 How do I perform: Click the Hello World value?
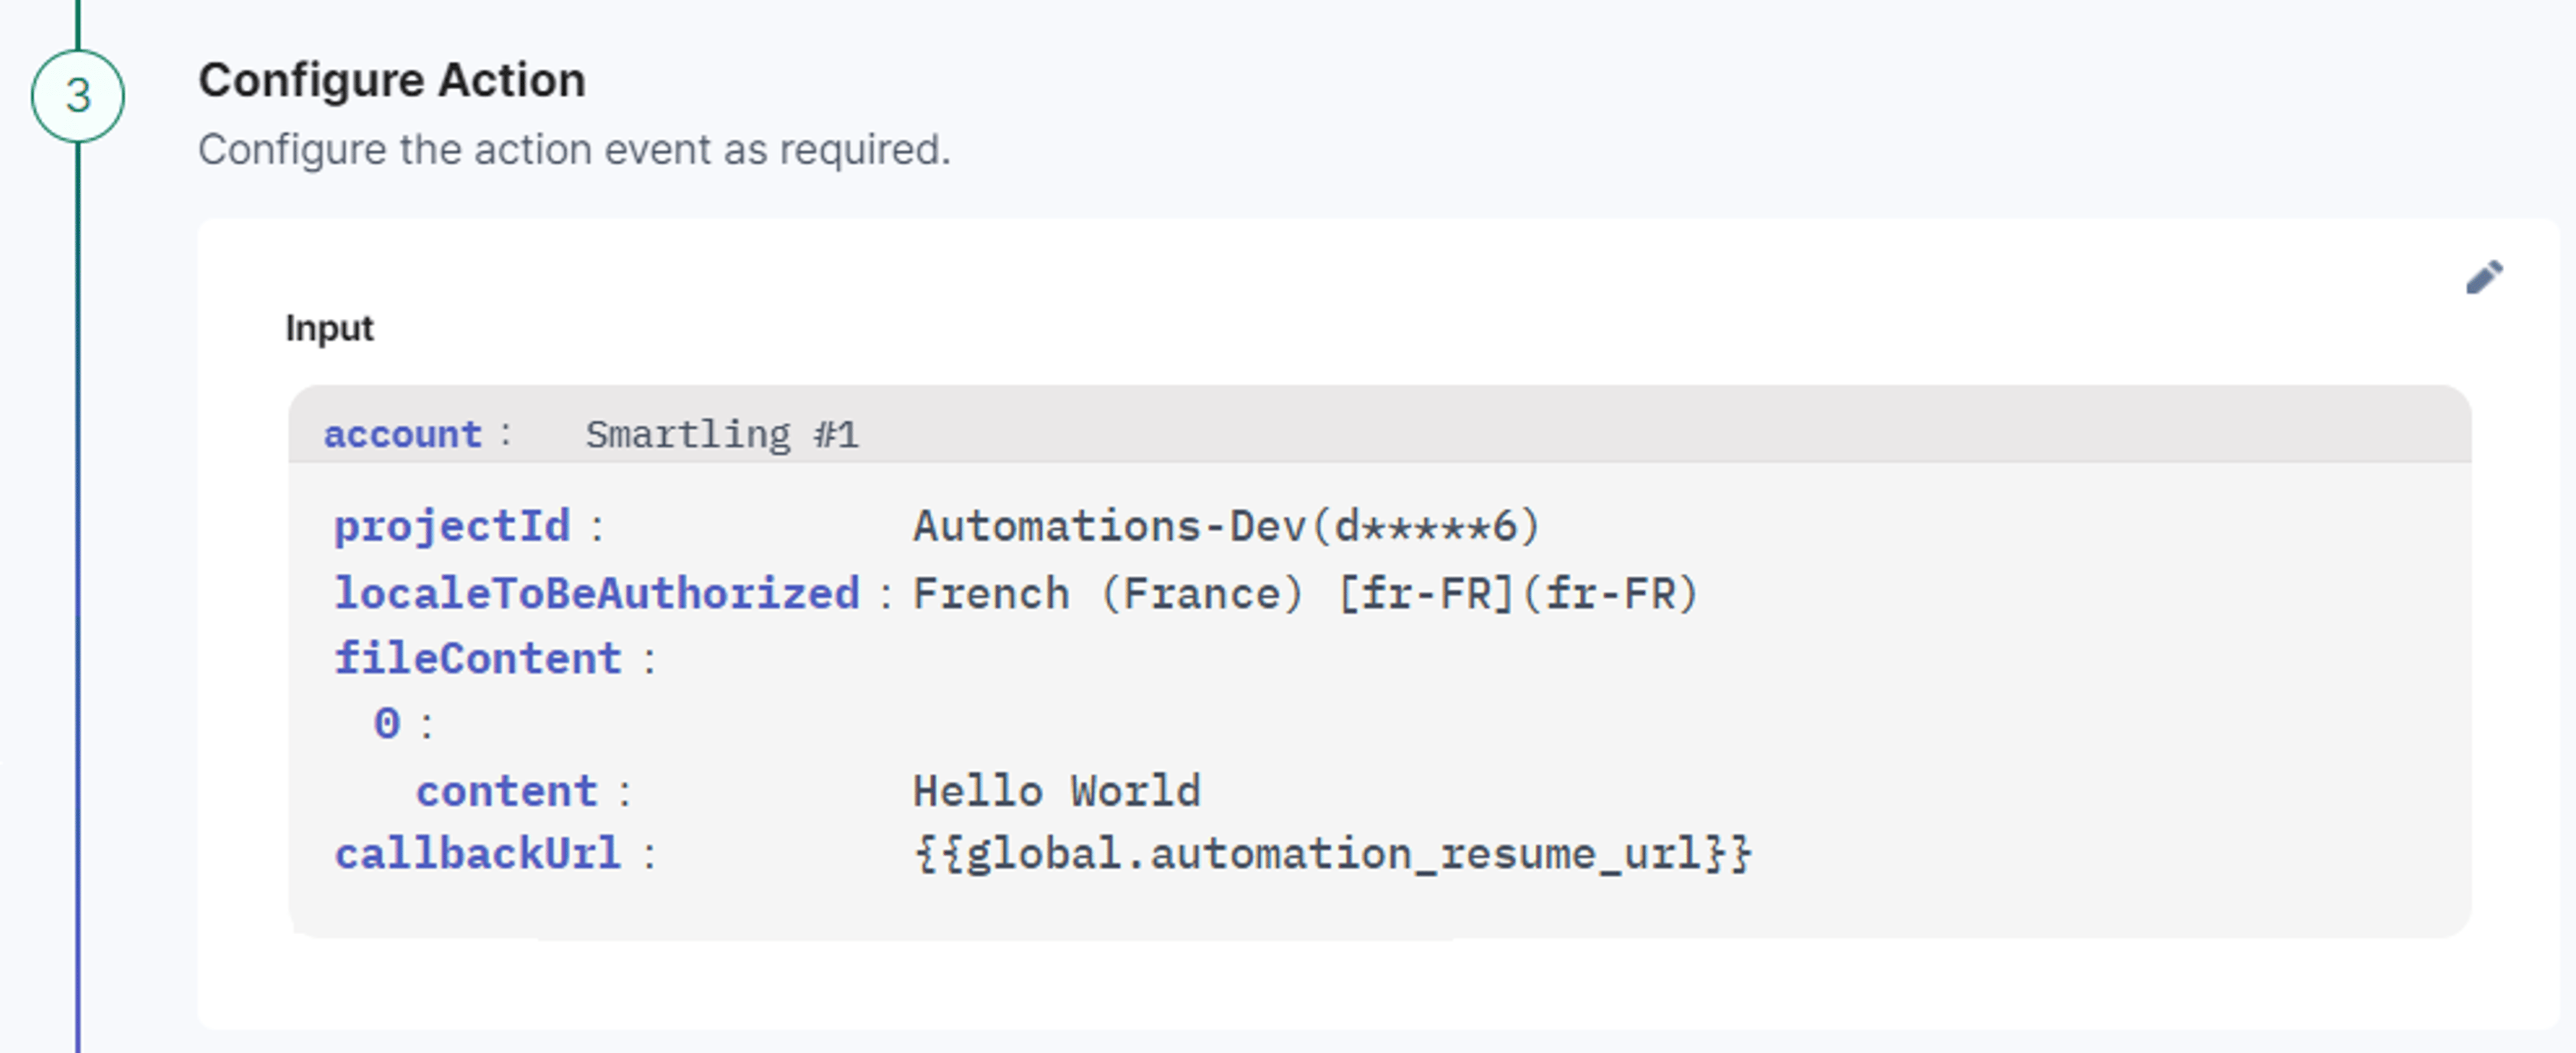(1057, 791)
